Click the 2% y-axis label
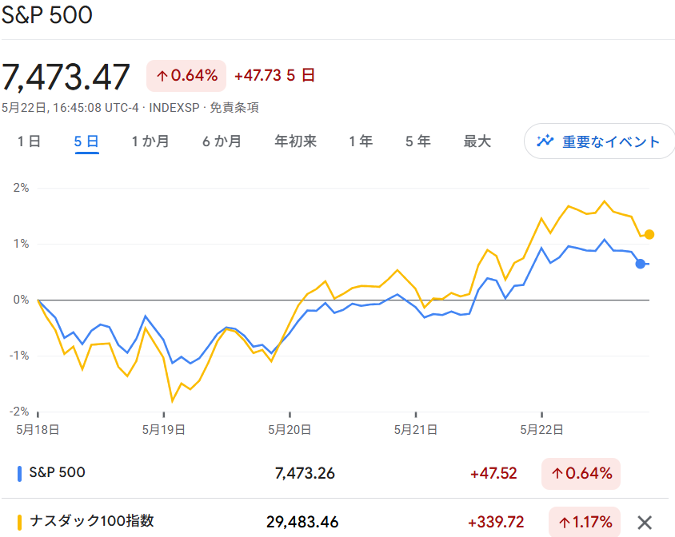 click(21, 188)
